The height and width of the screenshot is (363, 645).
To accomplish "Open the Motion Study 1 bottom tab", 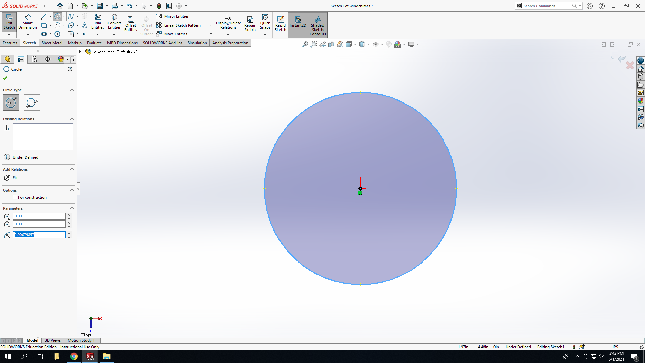I will tap(81, 340).
